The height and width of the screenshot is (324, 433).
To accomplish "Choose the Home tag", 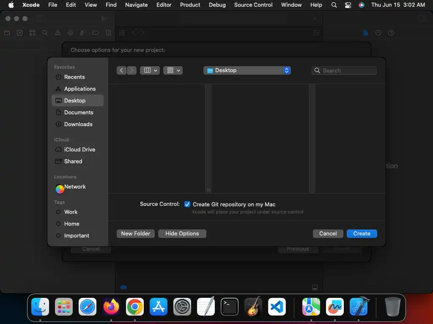I will [x=77, y=224].
